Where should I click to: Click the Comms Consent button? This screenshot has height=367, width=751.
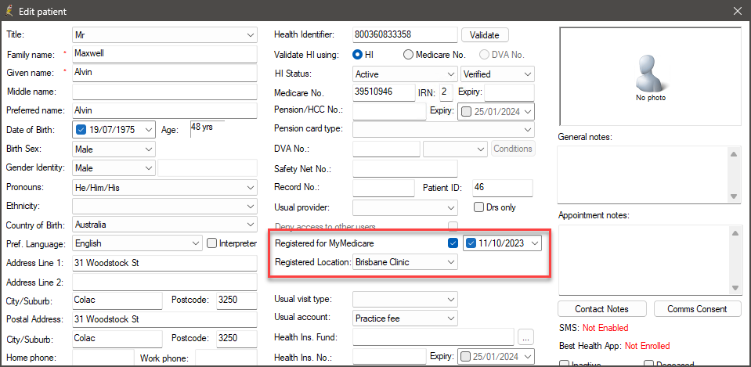(697, 309)
